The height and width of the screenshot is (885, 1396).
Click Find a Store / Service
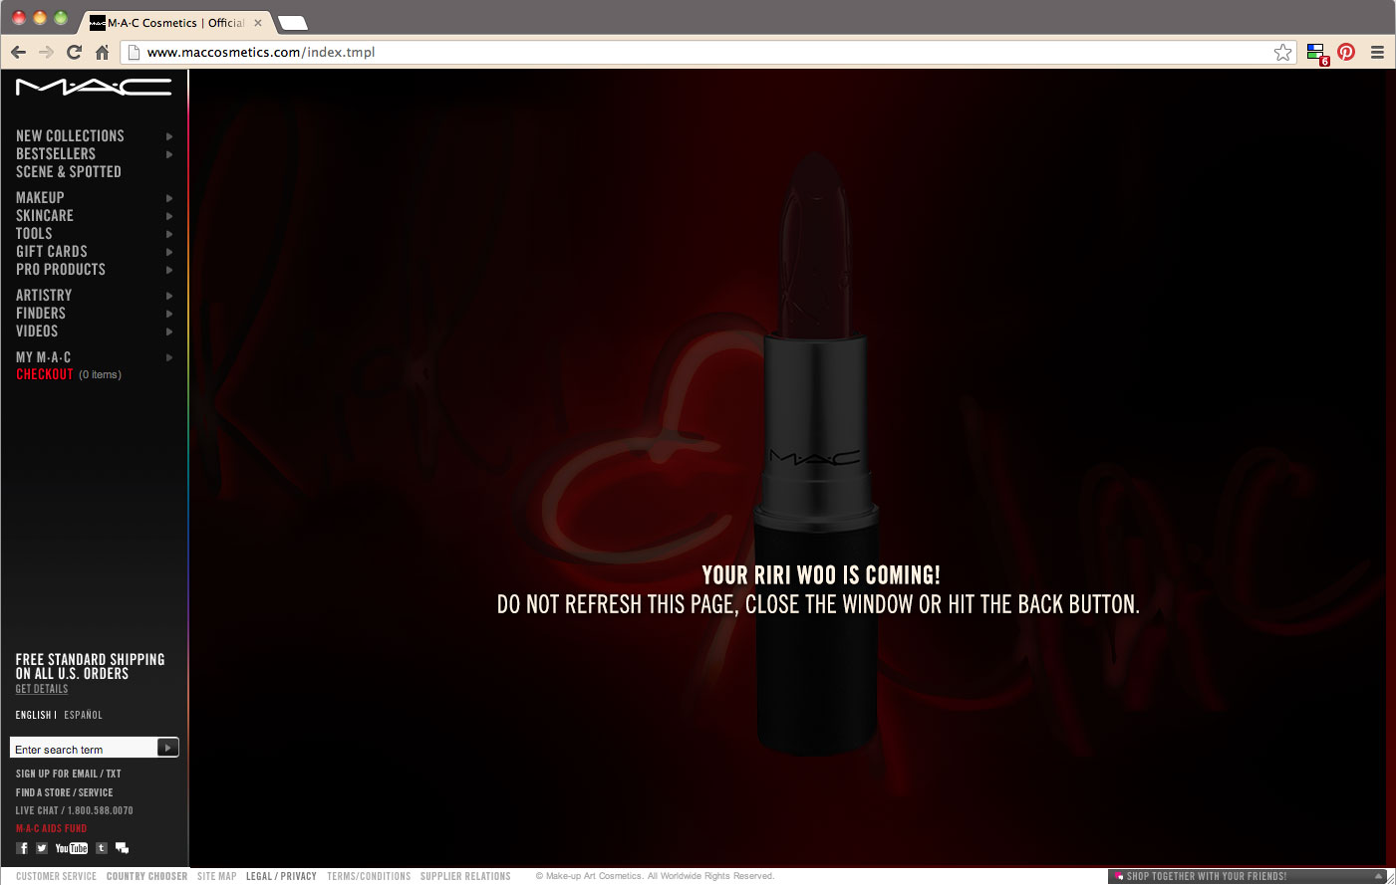point(65,792)
